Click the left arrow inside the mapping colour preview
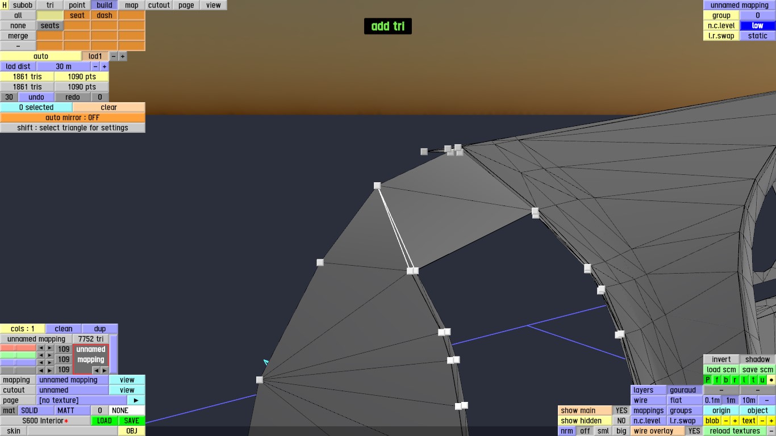Screen dimensions: 776x436 click(x=95, y=370)
